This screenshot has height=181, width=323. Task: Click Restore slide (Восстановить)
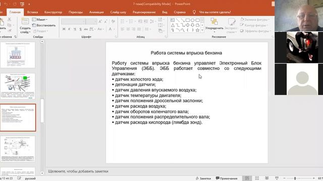pos(44,25)
